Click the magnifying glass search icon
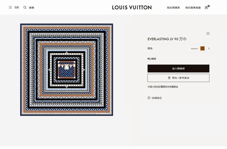 click(25, 8)
